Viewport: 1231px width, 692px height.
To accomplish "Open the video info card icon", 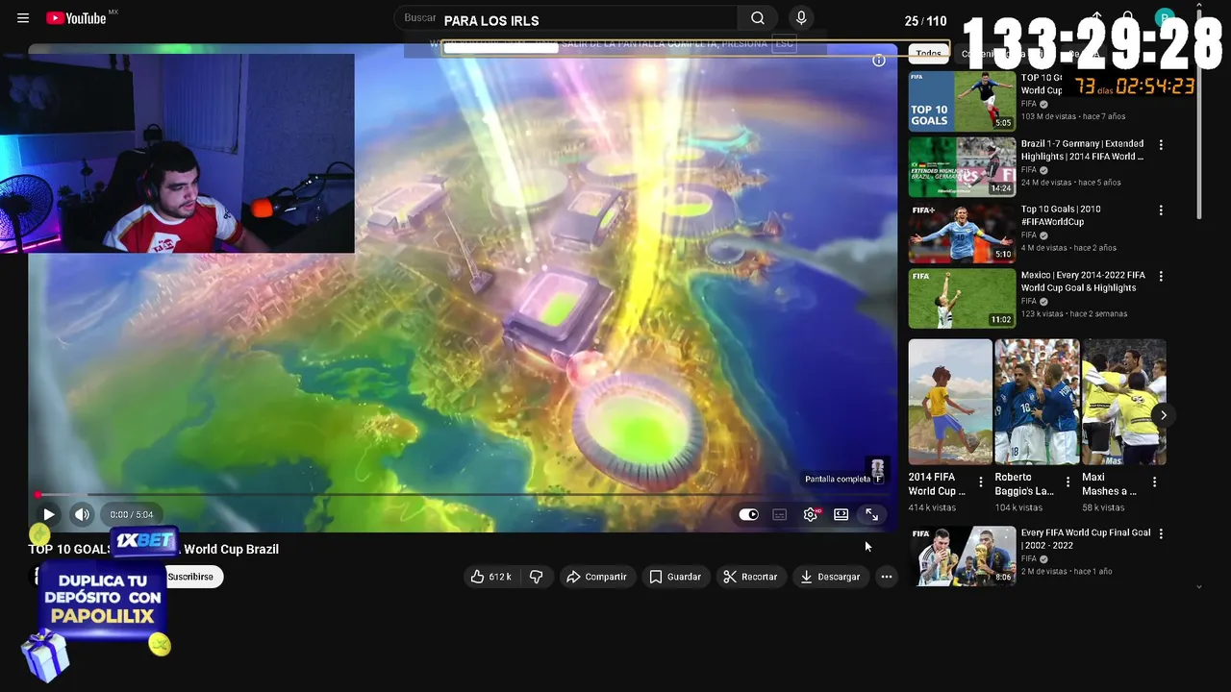I will tap(878, 61).
